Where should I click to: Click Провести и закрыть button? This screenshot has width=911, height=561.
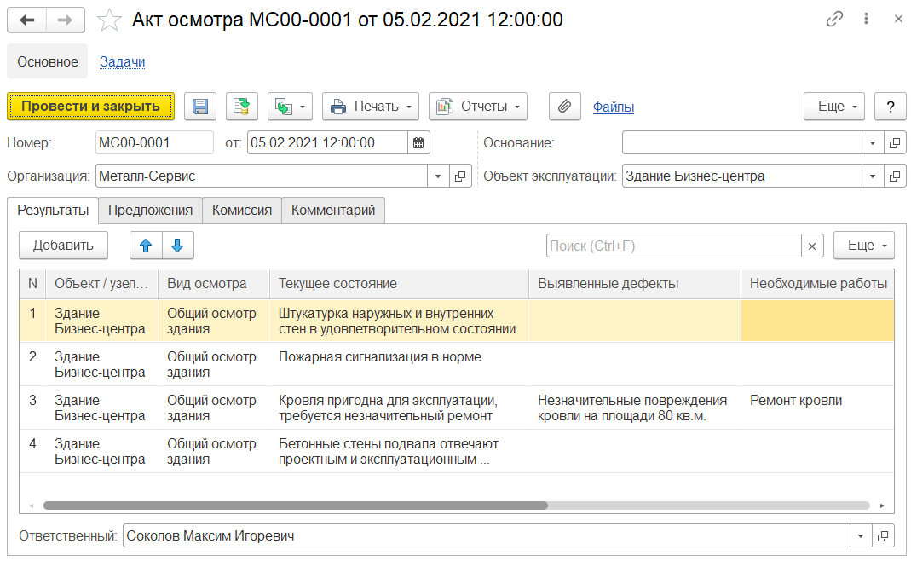[90, 107]
